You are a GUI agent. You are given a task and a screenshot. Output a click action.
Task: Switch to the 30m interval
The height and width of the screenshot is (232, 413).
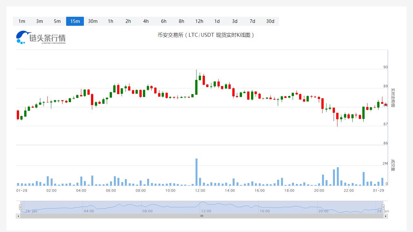93,21
